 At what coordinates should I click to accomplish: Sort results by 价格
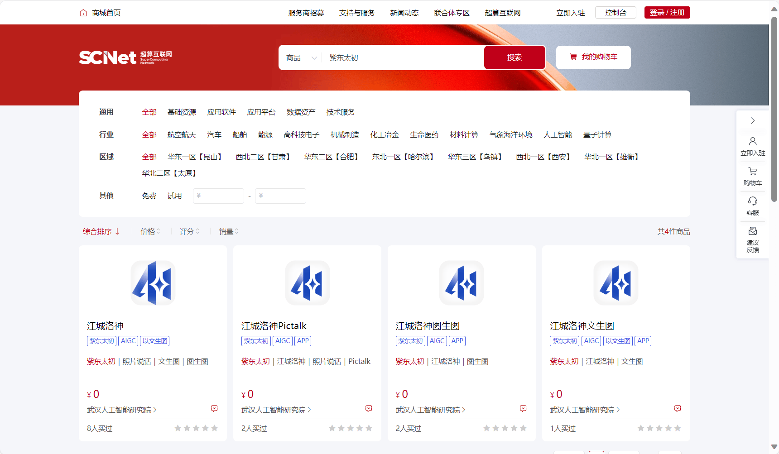click(150, 232)
